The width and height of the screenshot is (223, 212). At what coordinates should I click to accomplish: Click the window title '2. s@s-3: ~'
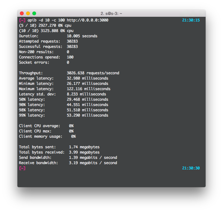click(x=111, y=13)
